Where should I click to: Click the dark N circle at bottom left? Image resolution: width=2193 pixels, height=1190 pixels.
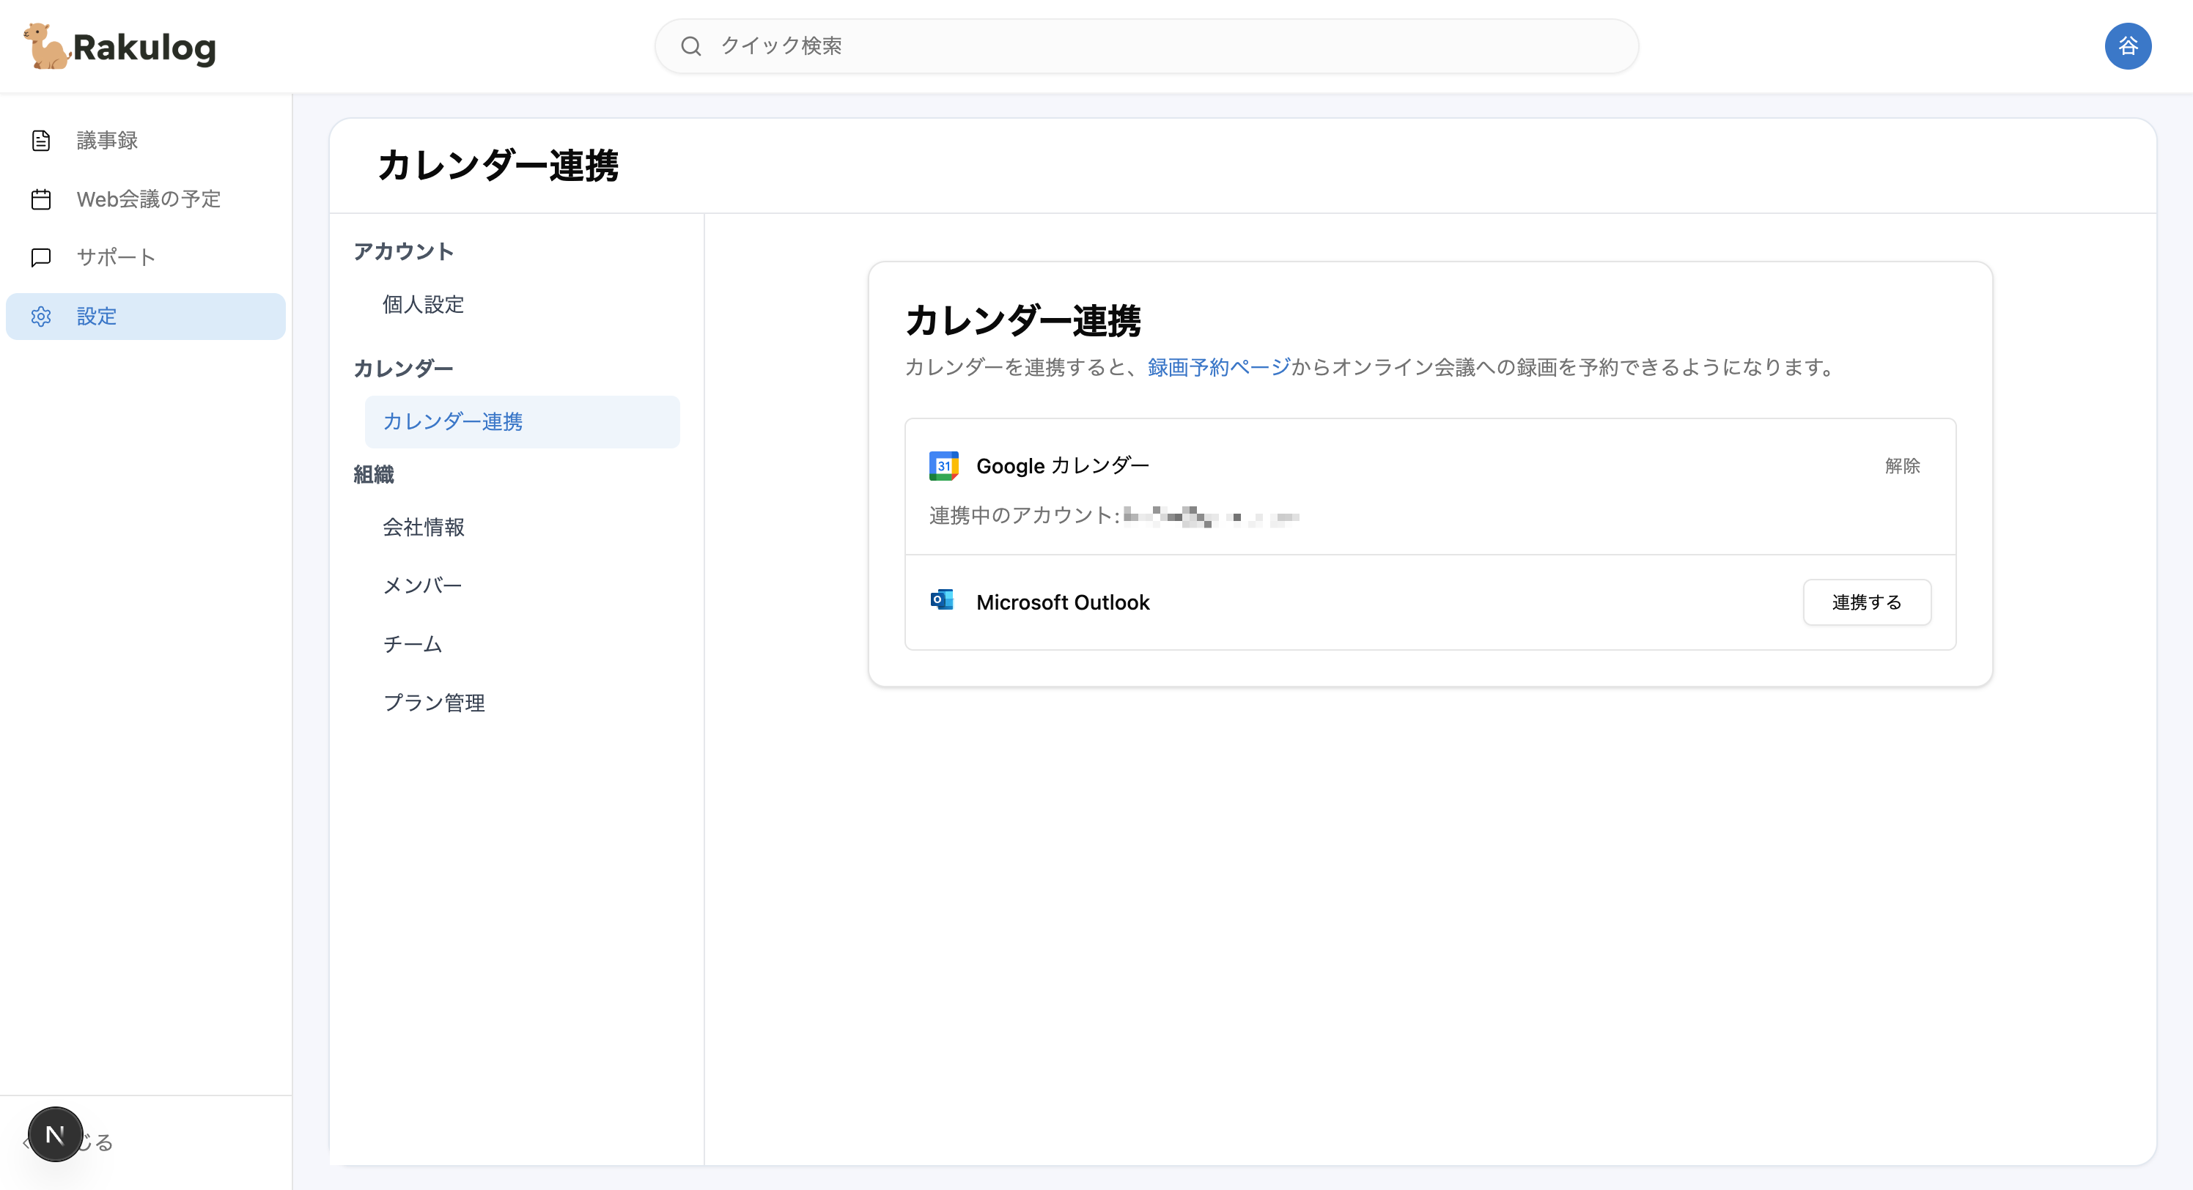[x=54, y=1134]
